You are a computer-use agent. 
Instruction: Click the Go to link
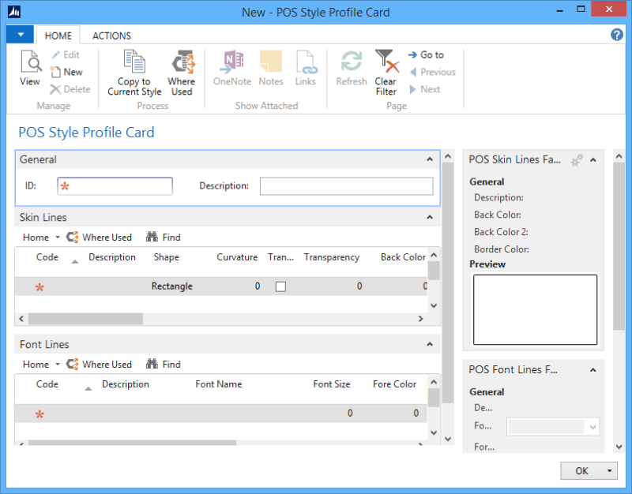pos(427,54)
